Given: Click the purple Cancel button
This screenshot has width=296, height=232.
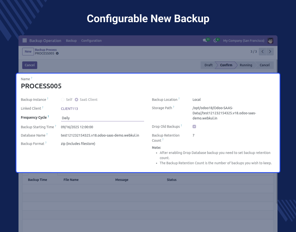Looking at the screenshot, I should click(x=30, y=65).
